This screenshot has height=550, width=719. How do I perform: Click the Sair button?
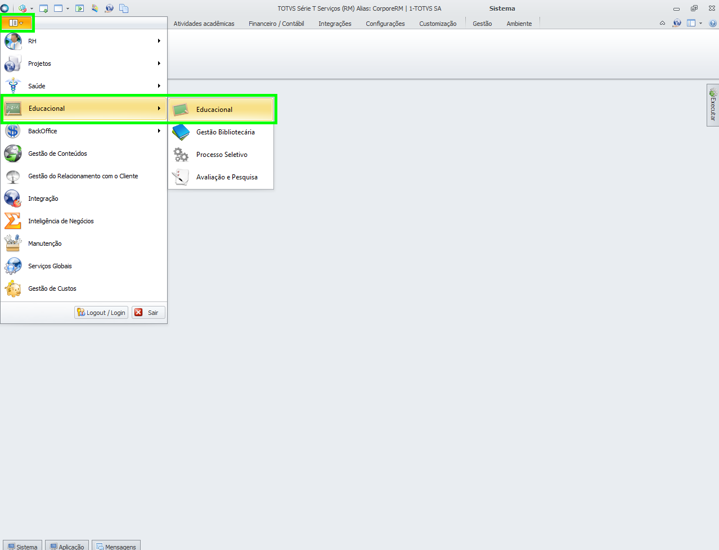point(149,313)
